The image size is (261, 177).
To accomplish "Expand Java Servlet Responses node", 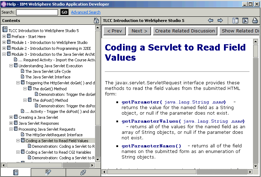I will (11, 123).
